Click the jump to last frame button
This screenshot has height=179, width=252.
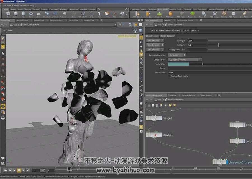[28, 170]
